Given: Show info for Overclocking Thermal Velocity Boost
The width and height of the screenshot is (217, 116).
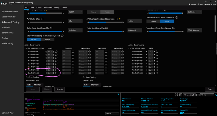Looking at the screenshot, I should tap(62, 36).
